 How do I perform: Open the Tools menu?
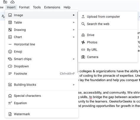[37, 7]
